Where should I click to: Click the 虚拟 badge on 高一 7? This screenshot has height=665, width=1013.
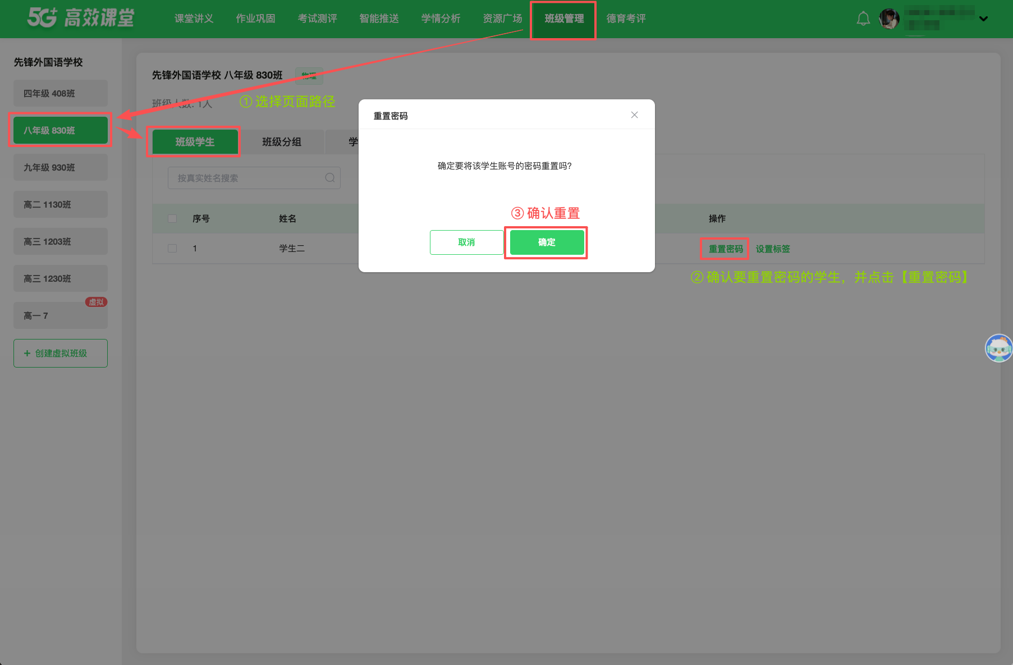click(96, 302)
